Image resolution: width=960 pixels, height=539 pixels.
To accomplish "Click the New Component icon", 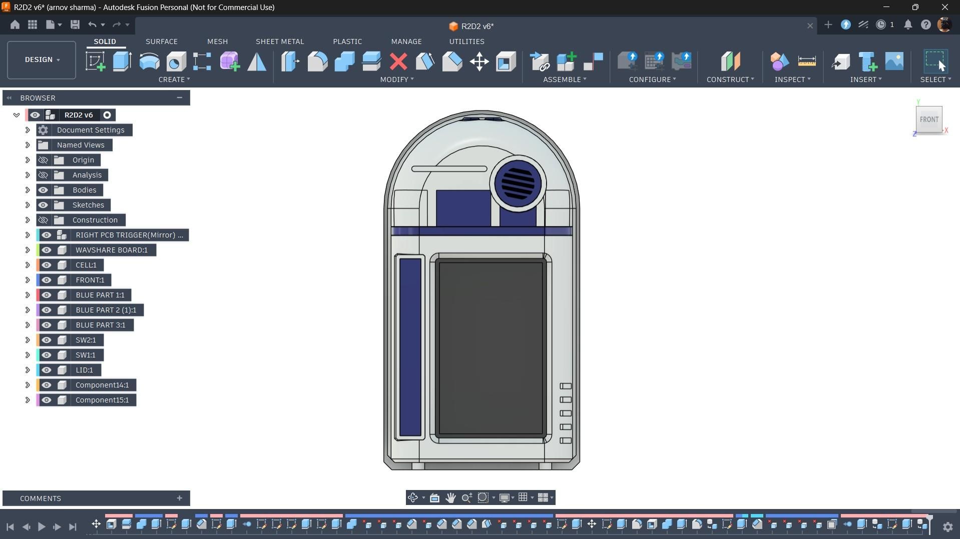I will pos(566,61).
